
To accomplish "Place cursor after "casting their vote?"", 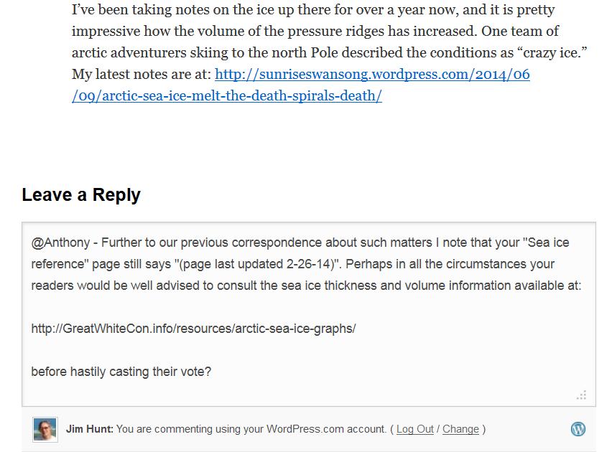I will pyautogui.click(x=212, y=371).
